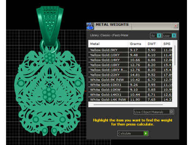Image resolution: width=193 pixels, height=145 pixels.
Task: Click the 9.48 grams value
Action: point(134,55)
